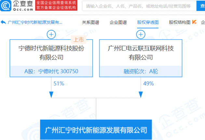Open 广州汇宁时代新能源发展有... company link
The width and height of the screenshot is (205, 140).
pyautogui.click(x=35, y=22)
